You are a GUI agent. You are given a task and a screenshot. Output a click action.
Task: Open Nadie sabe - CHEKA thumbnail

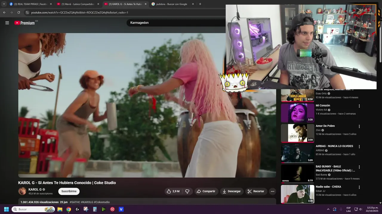[298, 194]
